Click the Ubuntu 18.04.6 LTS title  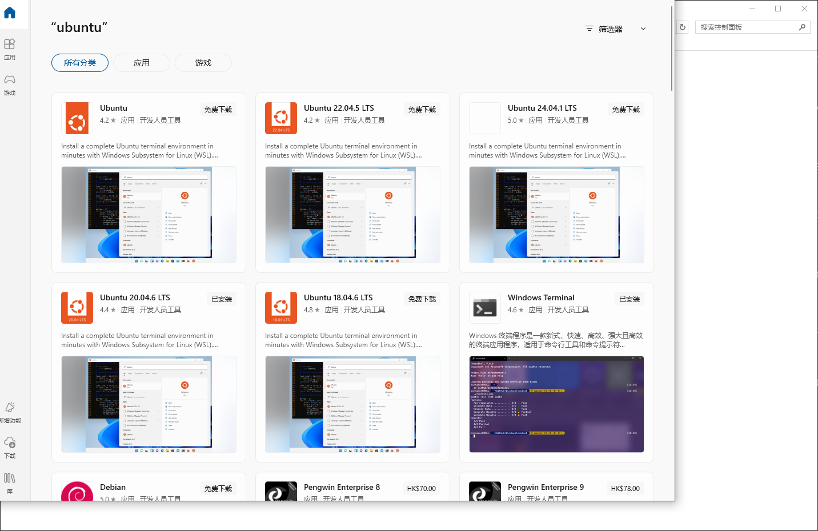pos(338,297)
